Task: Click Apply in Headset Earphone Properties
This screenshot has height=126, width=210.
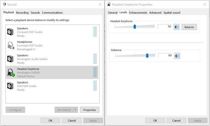Action: [198, 121]
